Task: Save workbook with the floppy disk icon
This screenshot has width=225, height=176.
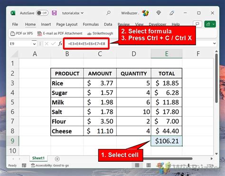Action: (54, 13)
